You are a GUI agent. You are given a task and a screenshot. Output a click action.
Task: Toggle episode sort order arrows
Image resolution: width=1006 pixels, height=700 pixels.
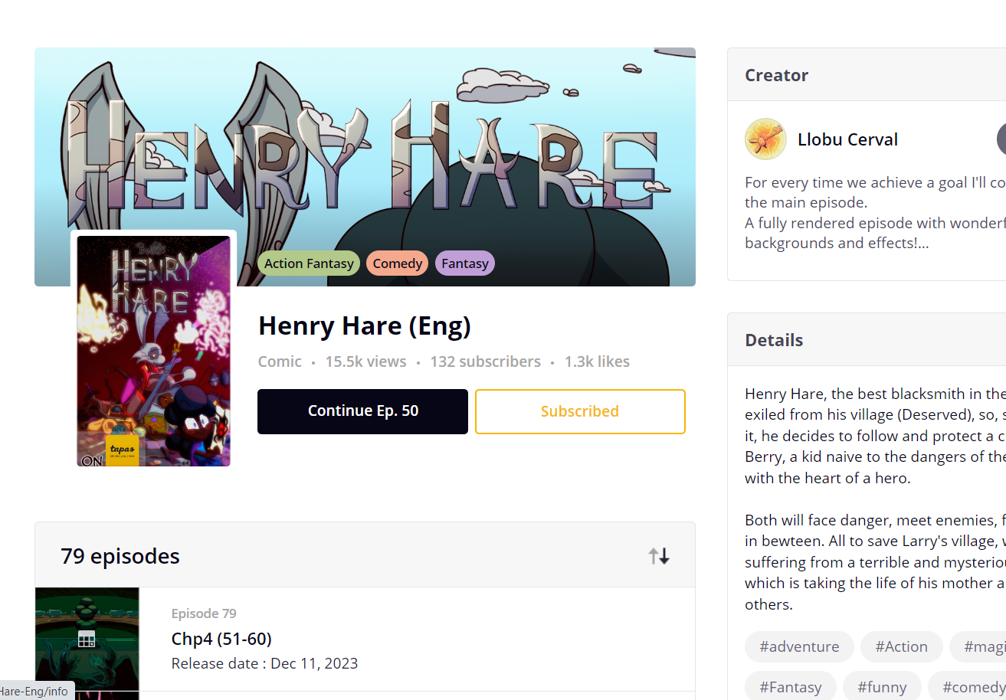[x=659, y=556]
